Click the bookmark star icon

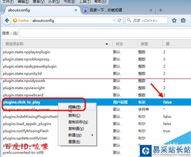174,21
